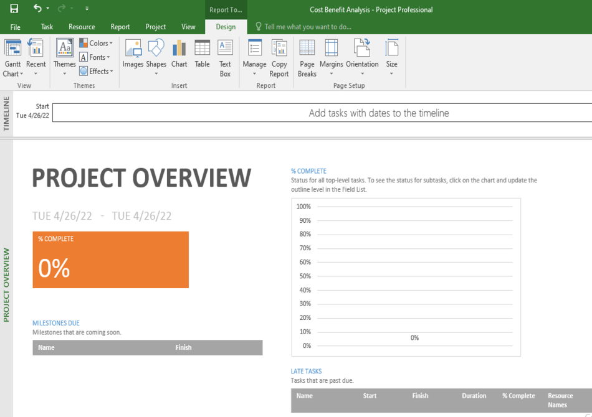
Task: Click the LATE TASKS heading link
Action: [x=306, y=370]
